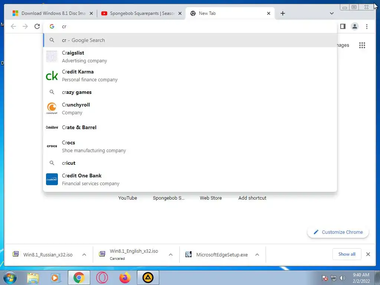The width and height of the screenshot is (380, 285).
Task: Open the side panel icon
Action: 343,26
